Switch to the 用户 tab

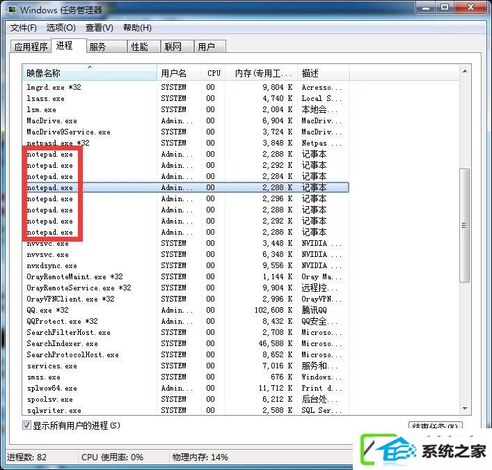coord(209,47)
